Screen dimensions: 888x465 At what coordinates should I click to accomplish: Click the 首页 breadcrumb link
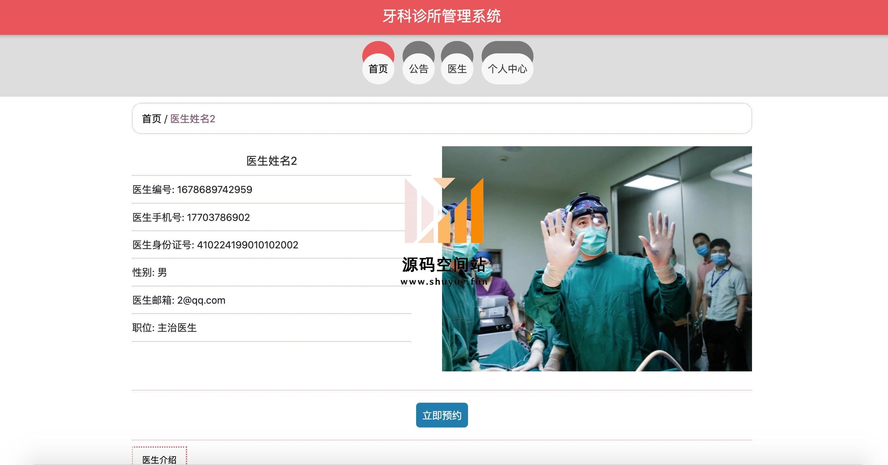tap(151, 119)
